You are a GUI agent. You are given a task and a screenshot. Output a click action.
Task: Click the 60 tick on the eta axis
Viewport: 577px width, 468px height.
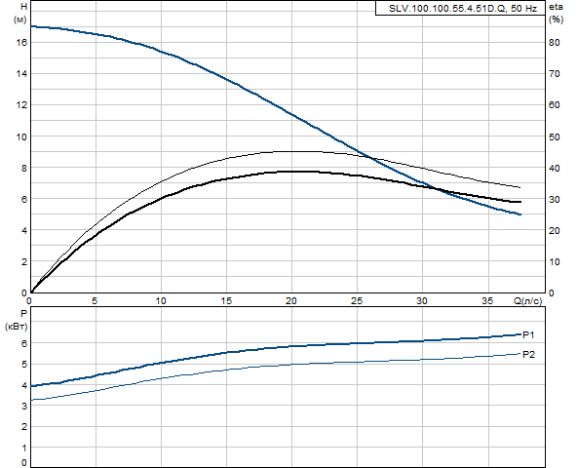[x=555, y=105]
